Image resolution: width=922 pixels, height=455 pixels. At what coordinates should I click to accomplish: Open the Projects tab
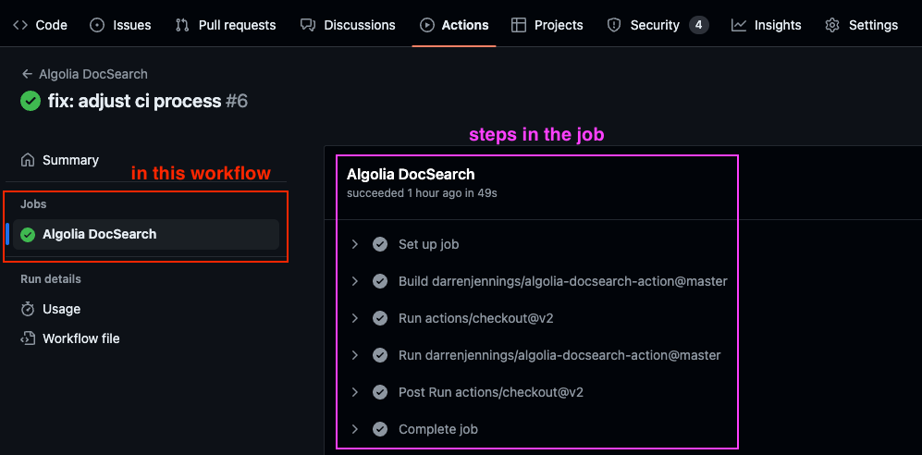(x=547, y=25)
